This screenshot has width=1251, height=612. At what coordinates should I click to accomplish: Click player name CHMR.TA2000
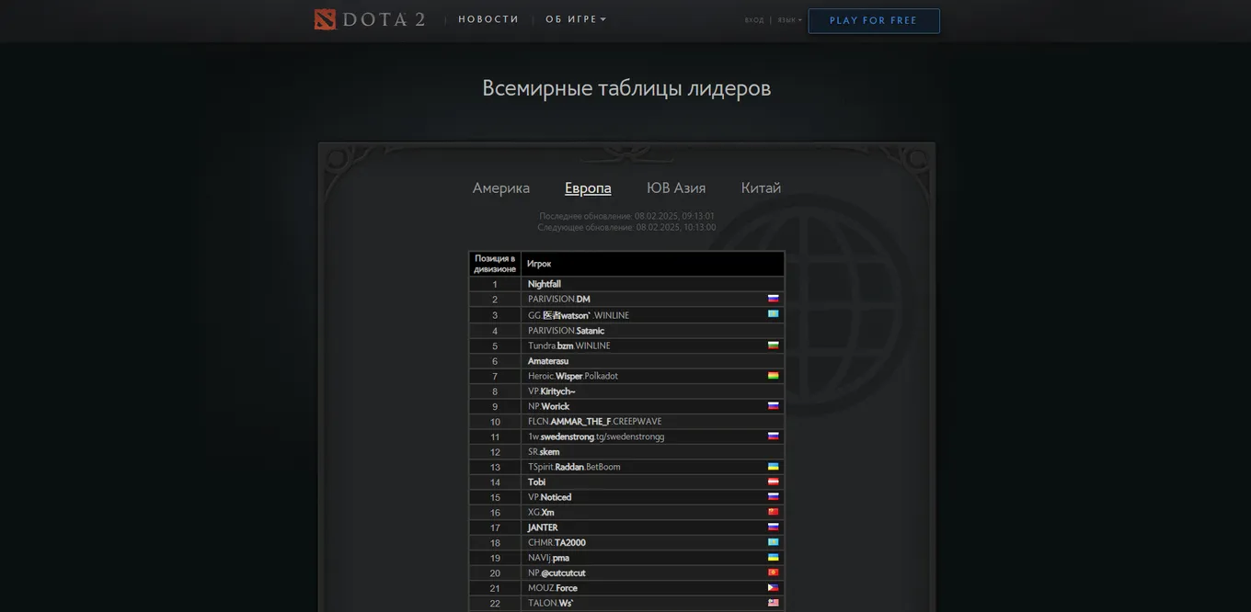point(557,543)
